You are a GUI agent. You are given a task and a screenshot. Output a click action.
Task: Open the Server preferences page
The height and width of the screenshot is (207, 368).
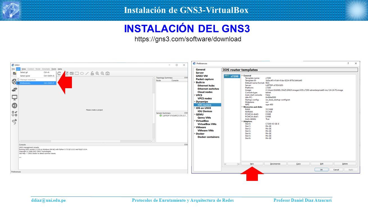click(x=200, y=73)
